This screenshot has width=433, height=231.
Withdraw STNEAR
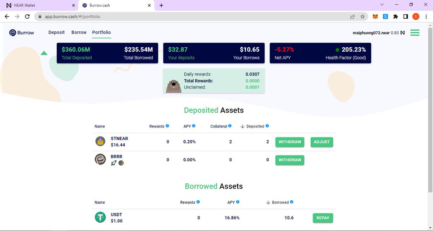pyautogui.click(x=290, y=142)
